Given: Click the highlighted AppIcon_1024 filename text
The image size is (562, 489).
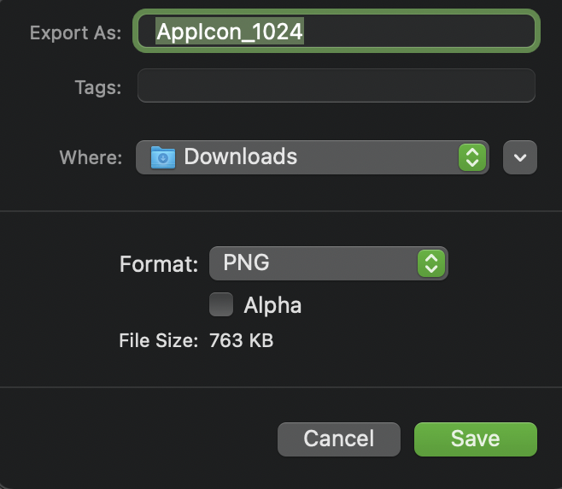Looking at the screenshot, I should 231,32.
